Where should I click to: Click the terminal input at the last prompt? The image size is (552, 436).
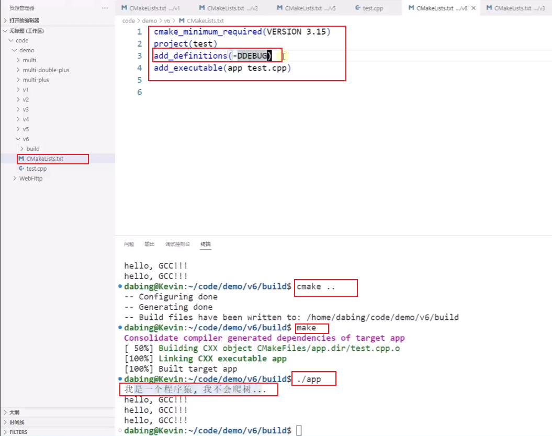[x=298, y=430]
